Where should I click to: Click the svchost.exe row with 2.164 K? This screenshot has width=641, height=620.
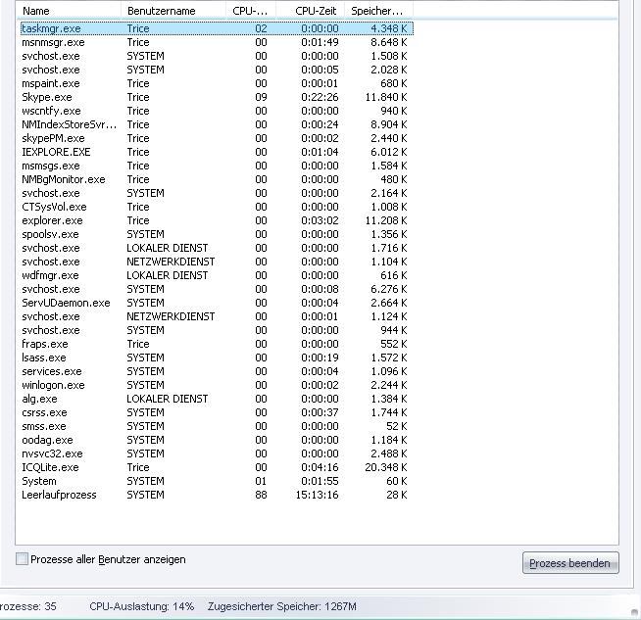click(x=217, y=193)
